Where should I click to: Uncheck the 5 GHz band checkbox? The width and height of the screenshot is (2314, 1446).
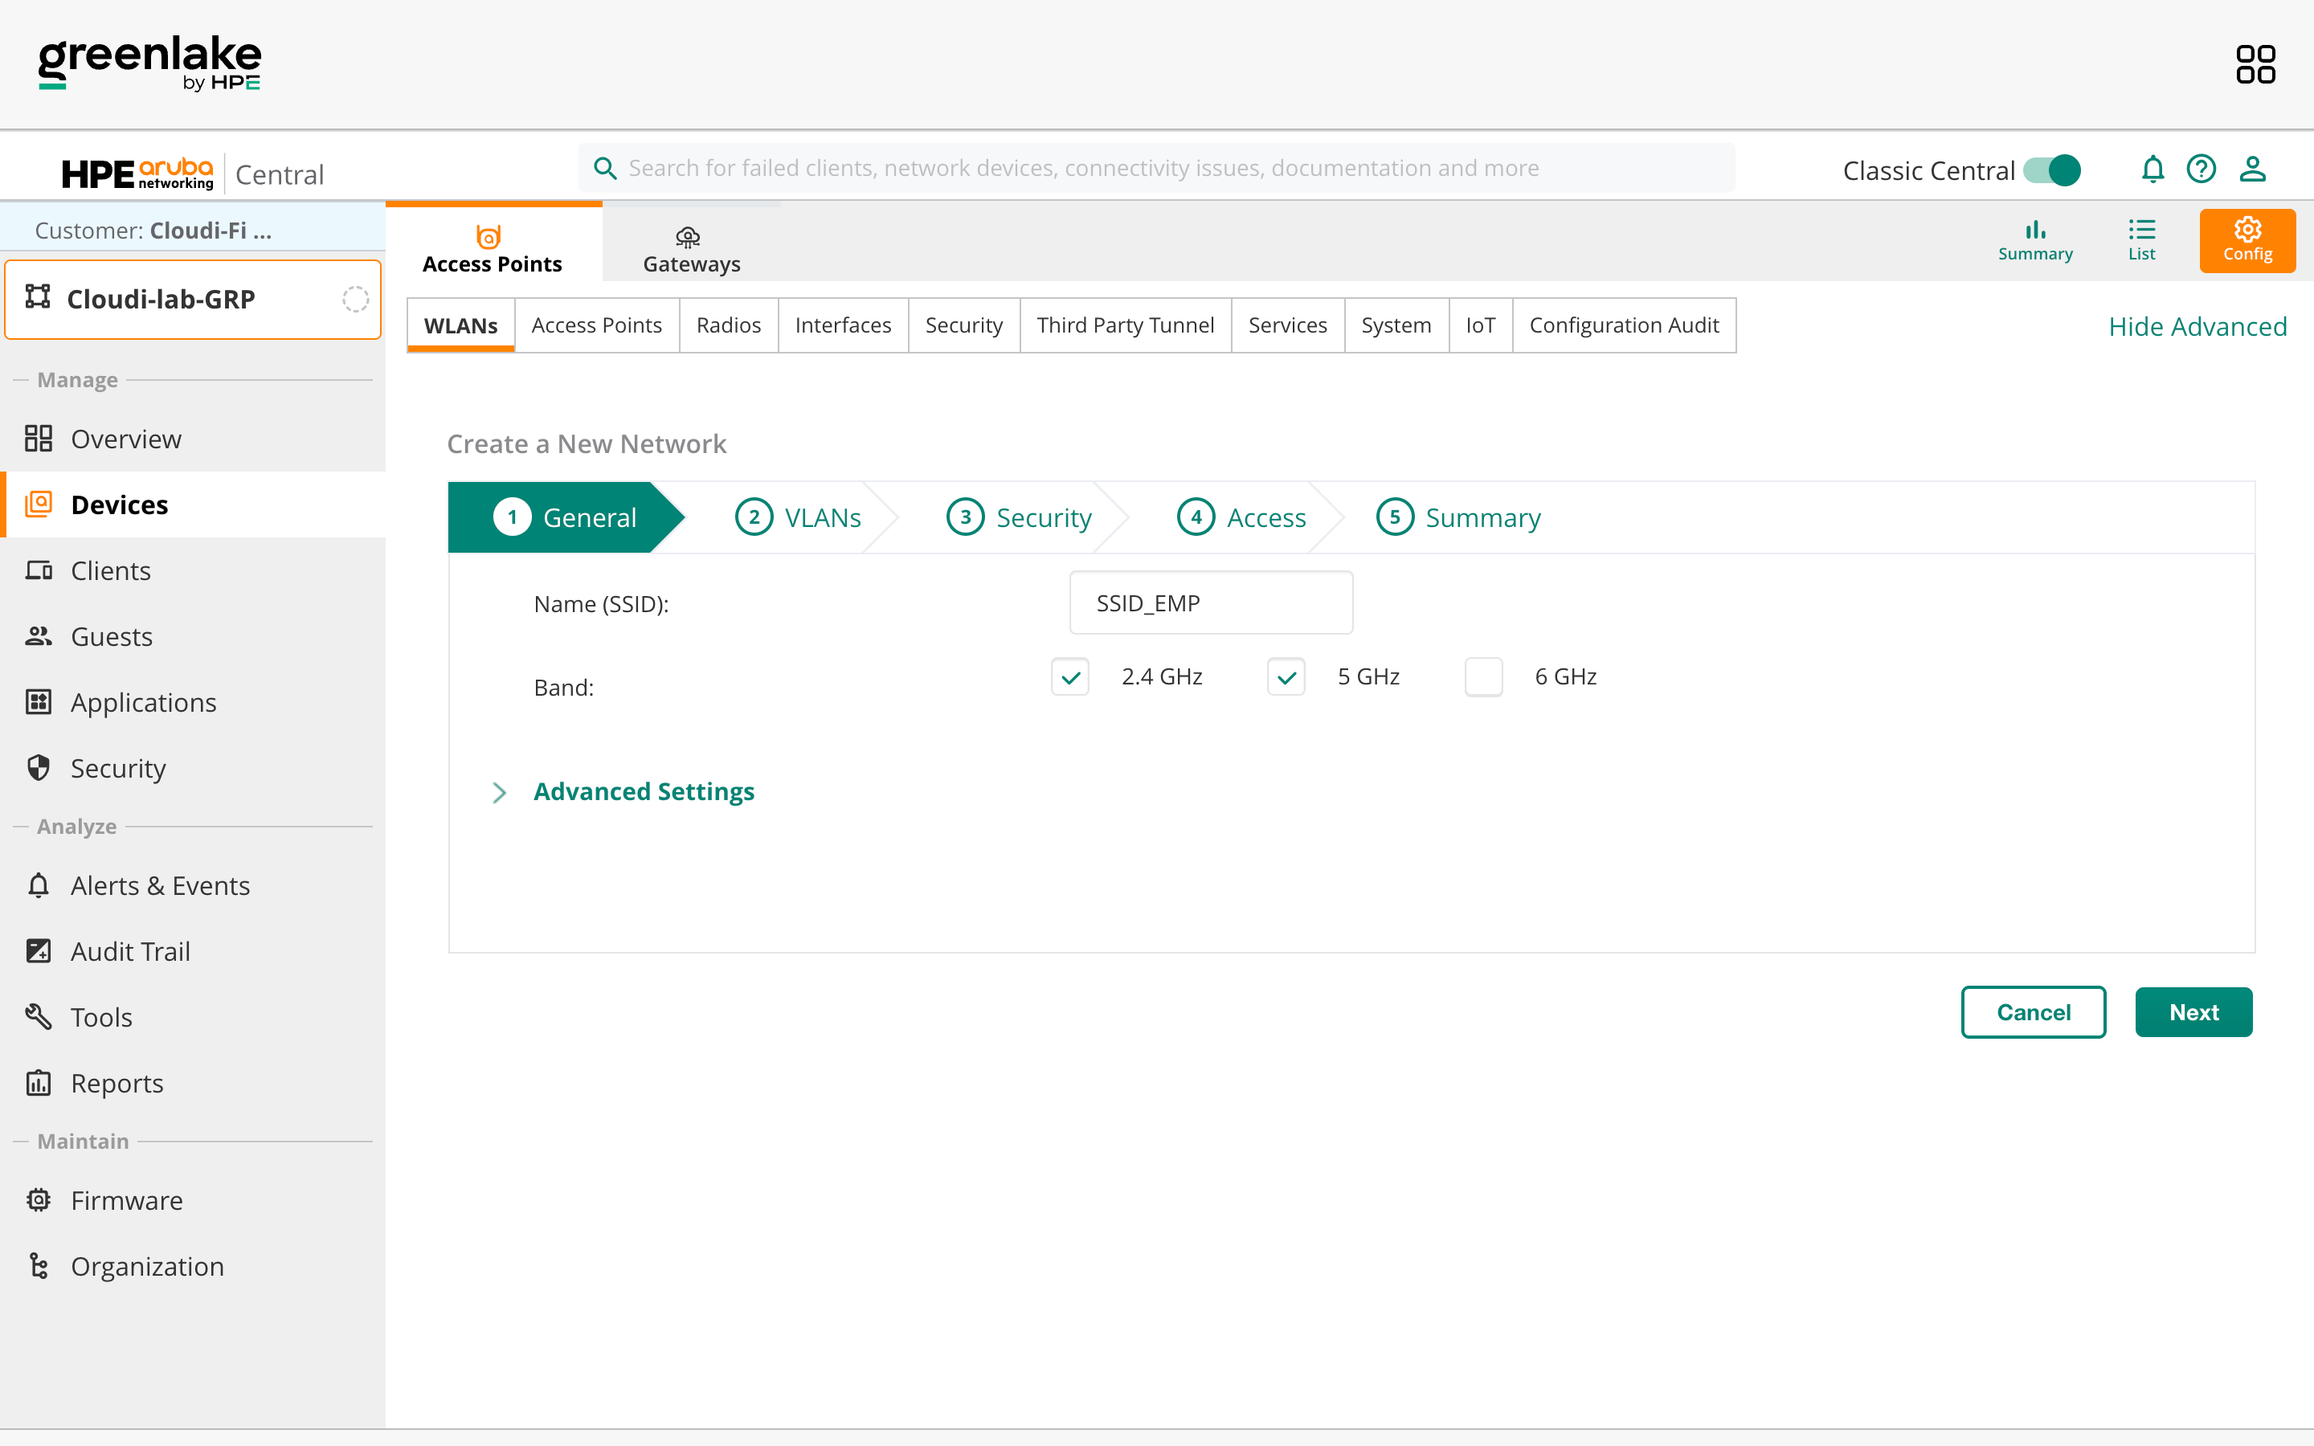coord(1286,677)
